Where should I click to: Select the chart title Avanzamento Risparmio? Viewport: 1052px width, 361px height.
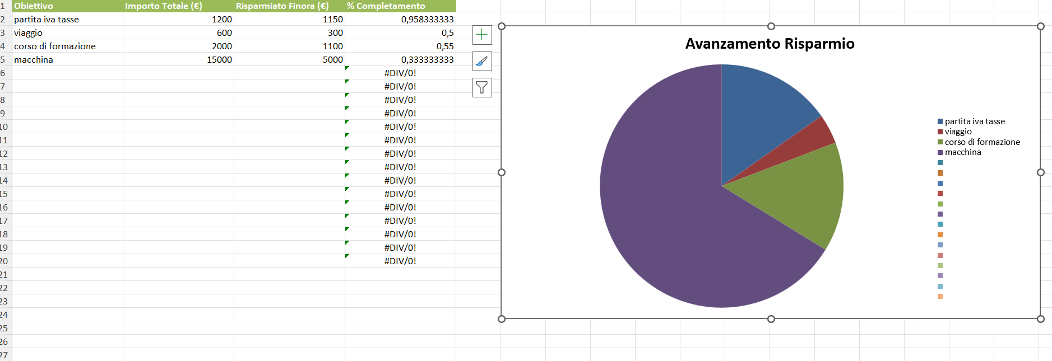pyautogui.click(x=770, y=44)
